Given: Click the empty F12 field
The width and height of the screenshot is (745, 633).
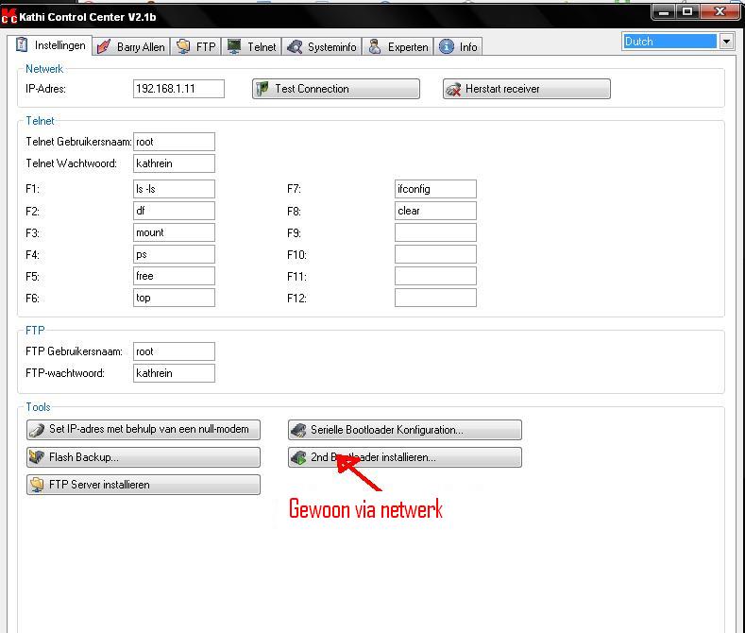Looking at the screenshot, I should 435,298.
